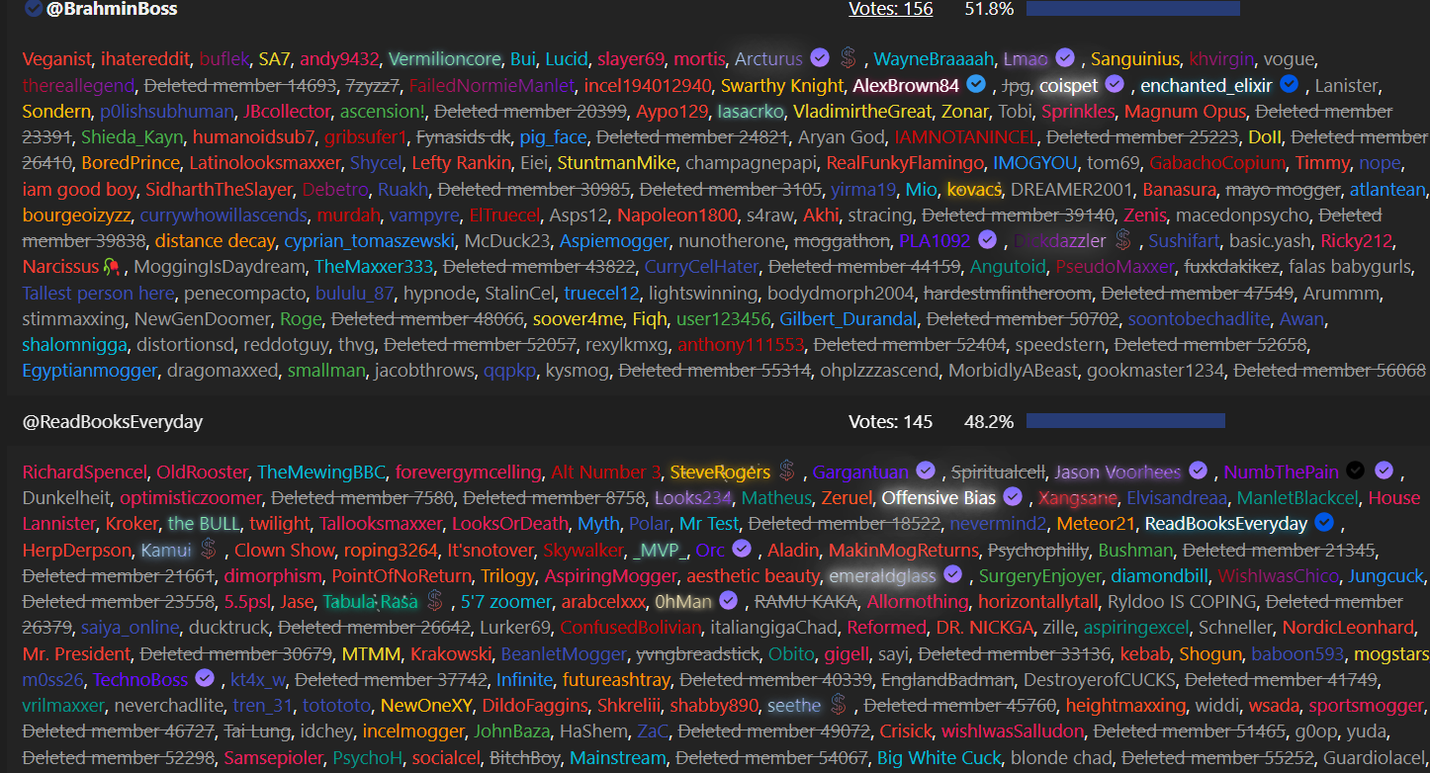The width and height of the screenshot is (1430, 773).
Task: Click the purple badge after PLA1092
Action: (986, 240)
